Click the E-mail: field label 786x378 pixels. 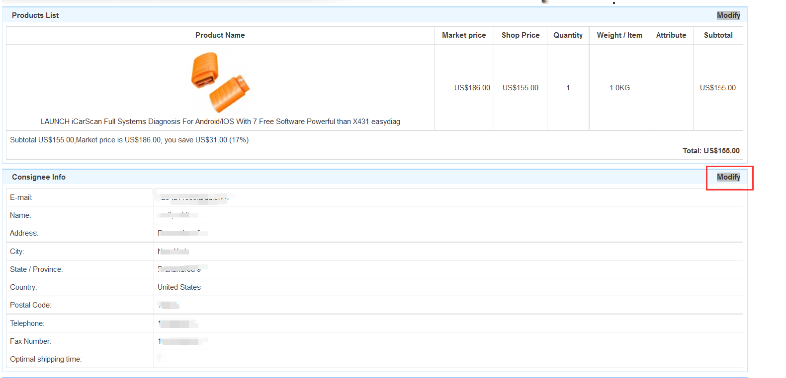pyautogui.click(x=21, y=197)
